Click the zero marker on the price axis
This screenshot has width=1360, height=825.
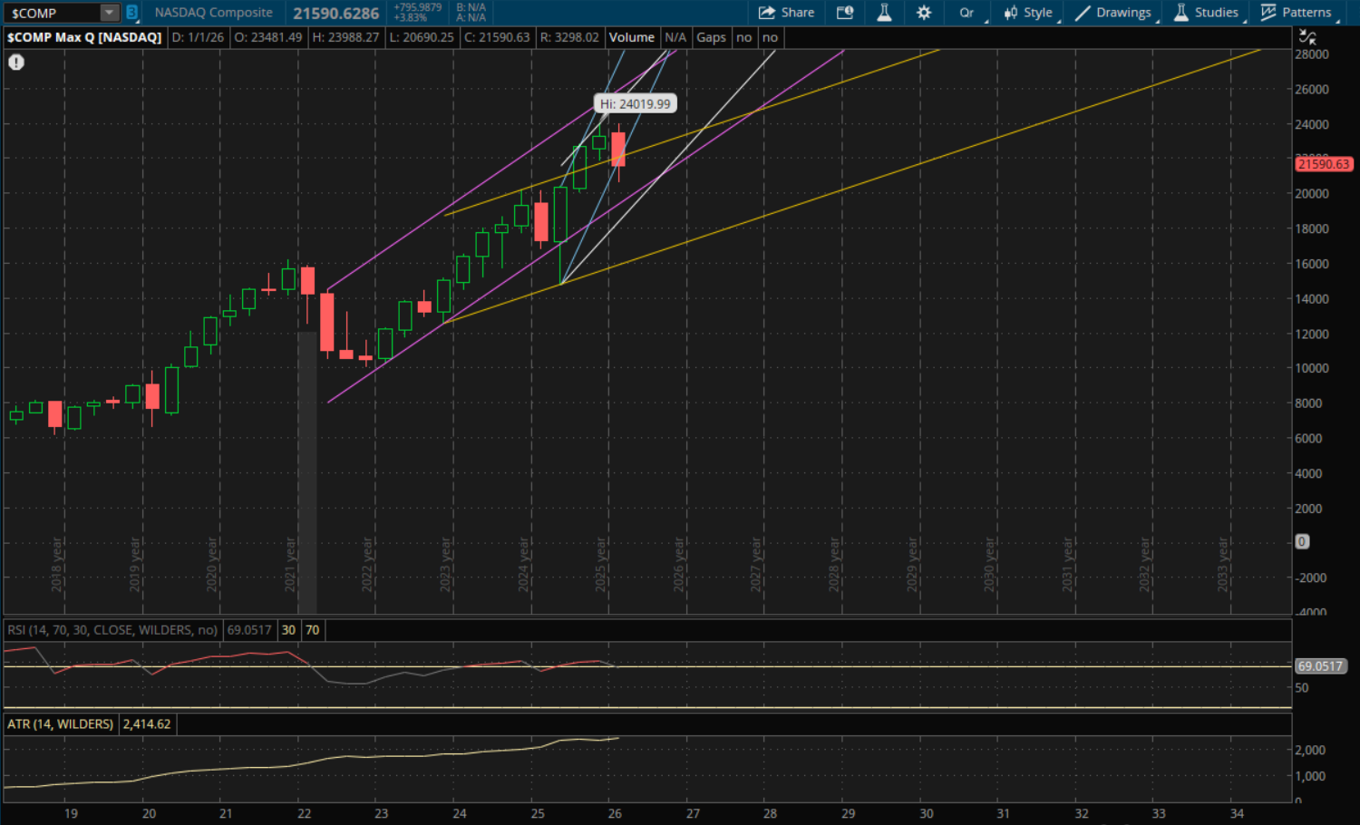[1302, 541]
